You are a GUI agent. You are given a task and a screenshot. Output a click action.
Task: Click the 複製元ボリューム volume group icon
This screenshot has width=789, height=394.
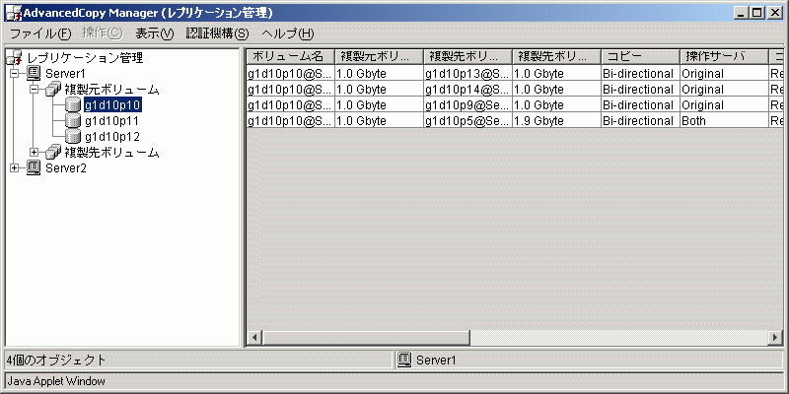(x=53, y=90)
